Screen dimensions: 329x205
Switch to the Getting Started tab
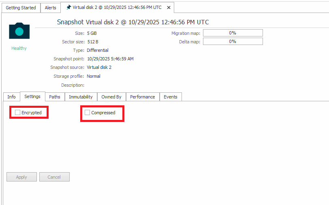(21, 8)
